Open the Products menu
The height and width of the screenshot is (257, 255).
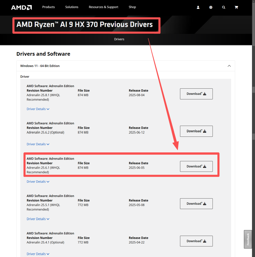pyautogui.click(x=48, y=7)
